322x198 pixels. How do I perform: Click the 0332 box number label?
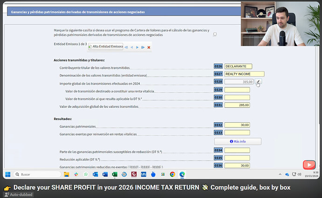point(218,125)
